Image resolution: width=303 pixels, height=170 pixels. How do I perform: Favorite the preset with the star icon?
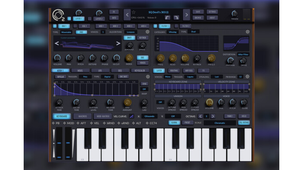(x=133, y=12)
